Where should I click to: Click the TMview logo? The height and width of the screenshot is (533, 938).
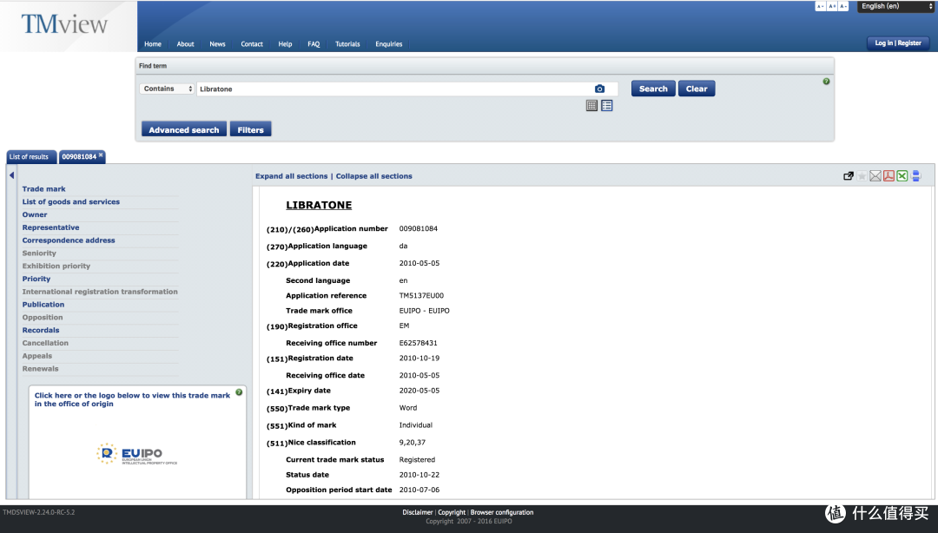64,24
